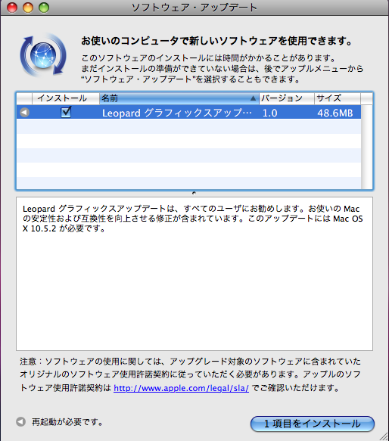Minimize the window with the yellow button
The height and width of the screenshot is (441, 389).
[28, 8]
